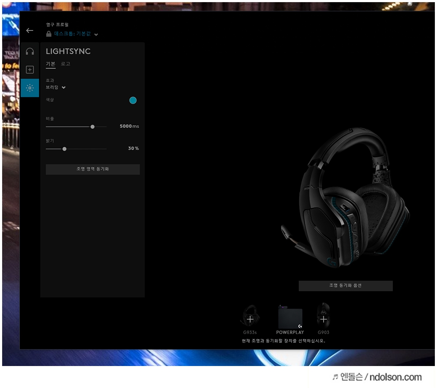The image size is (437, 388).
Task: Switch to the 로고 tab
Action: (66, 64)
